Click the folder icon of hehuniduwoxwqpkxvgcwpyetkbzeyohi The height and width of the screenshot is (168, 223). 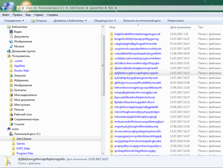pyautogui.click(x=111, y=88)
